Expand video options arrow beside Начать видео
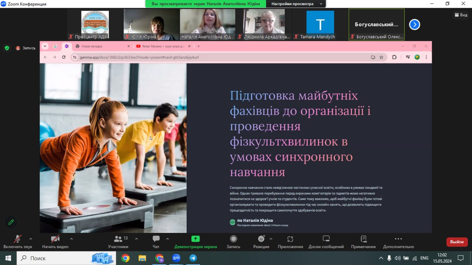472x265 pixels. [x=71, y=238]
